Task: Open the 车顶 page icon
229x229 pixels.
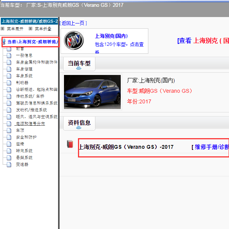Action: pyautogui.click(x=9, y=130)
